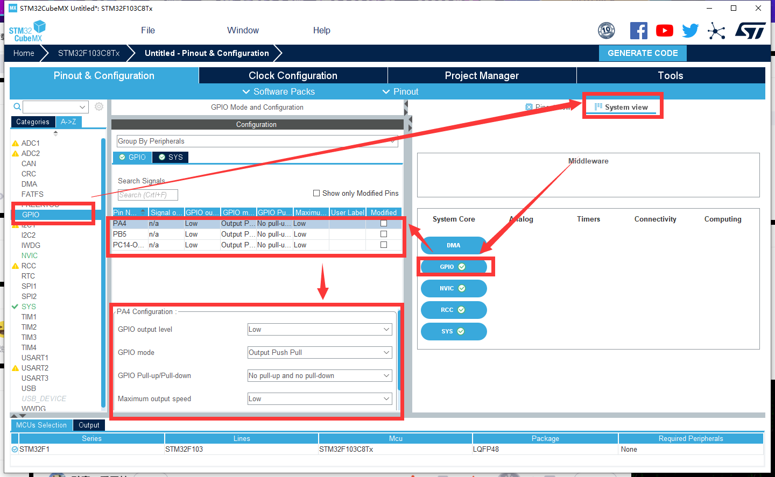Open the Group By Peripherals dropdown

pyautogui.click(x=257, y=141)
